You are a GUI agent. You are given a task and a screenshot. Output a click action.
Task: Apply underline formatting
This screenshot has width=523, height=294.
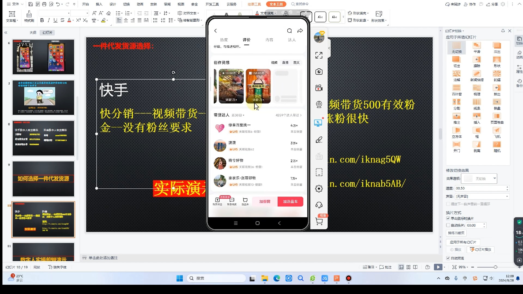56,20
